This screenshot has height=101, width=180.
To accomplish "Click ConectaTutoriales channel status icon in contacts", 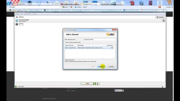I will tap(17, 20).
